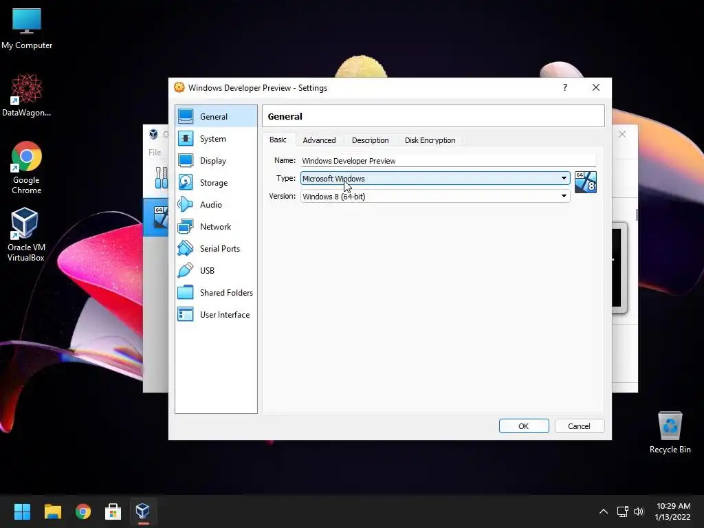Click the Name text field
This screenshot has height=528, width=704.
[448, 161]
